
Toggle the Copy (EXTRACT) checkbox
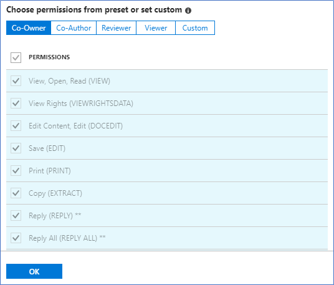[x=16, y=193]
